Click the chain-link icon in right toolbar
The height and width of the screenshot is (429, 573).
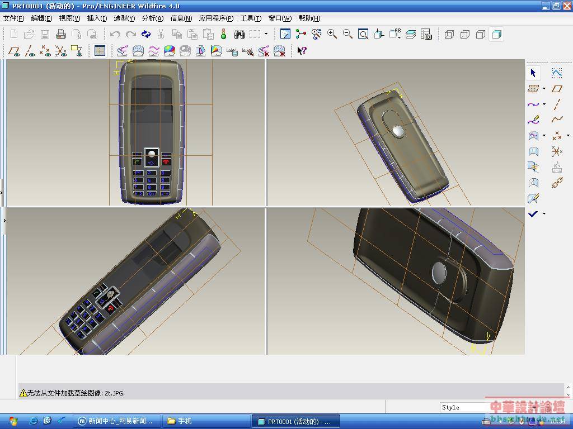coord(557,183)
